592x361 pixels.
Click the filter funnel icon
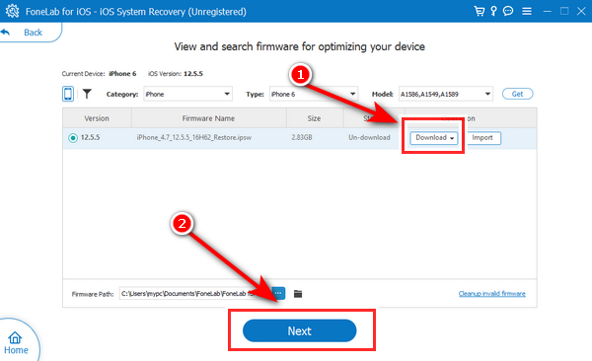coord(87,94)
